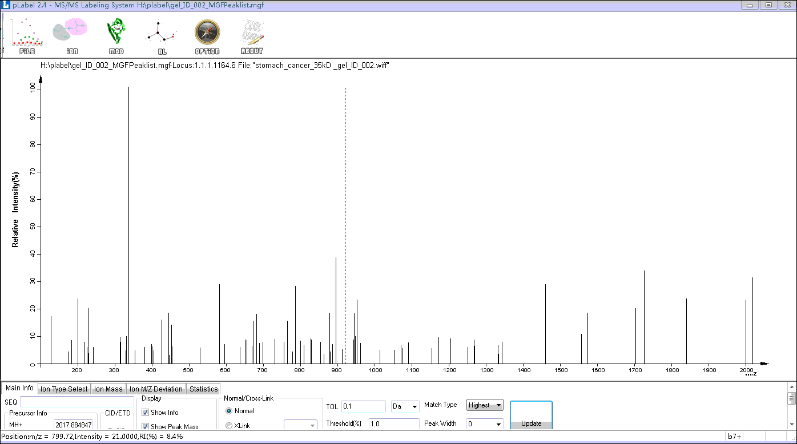
Task: Select the Normal radio button
Action: [x=230, y=411]
